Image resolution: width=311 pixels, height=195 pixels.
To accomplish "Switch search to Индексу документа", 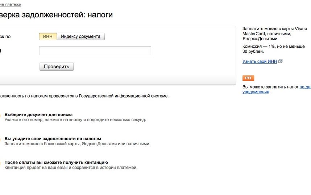I will point(80,36).
